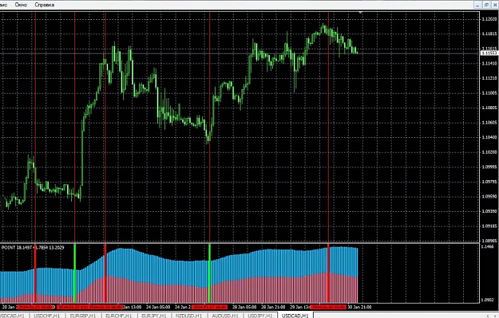The width and height of the screenshot is (499, 318).
Task: Click the 28 Jan 21:00 time label
Action: point(273,307)
